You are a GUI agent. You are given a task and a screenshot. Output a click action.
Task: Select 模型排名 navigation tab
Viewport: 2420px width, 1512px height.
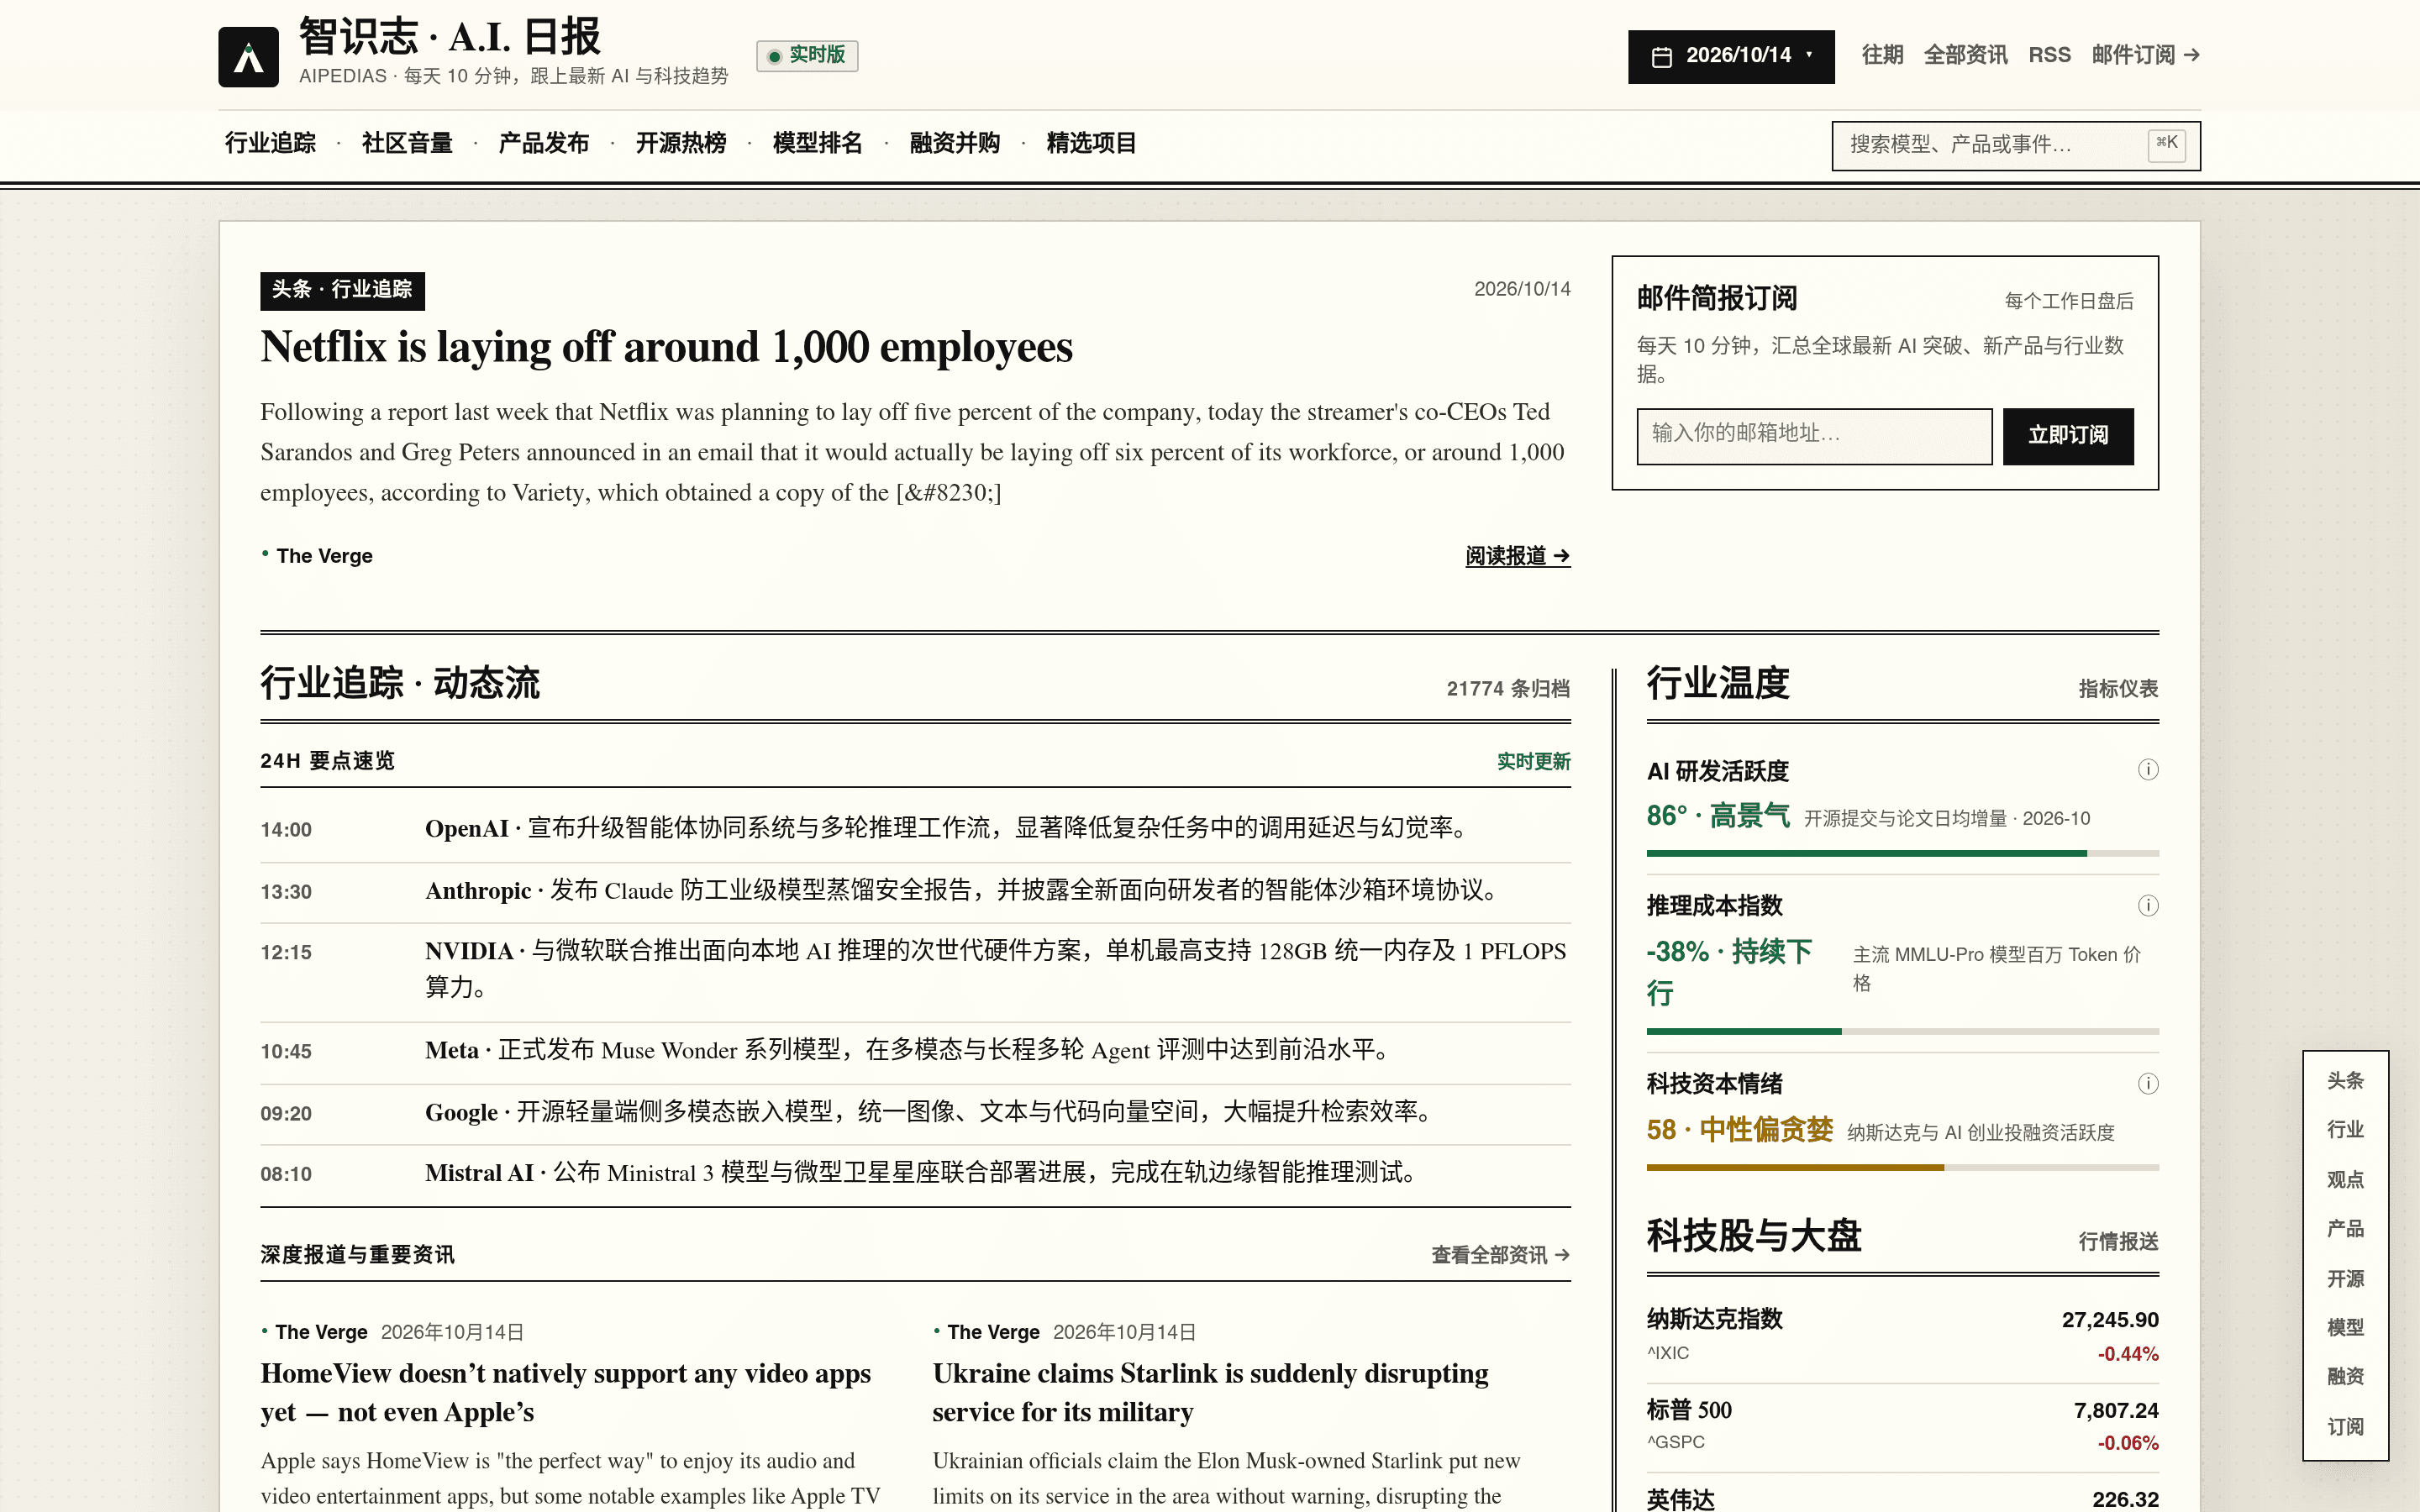[817, 144]
